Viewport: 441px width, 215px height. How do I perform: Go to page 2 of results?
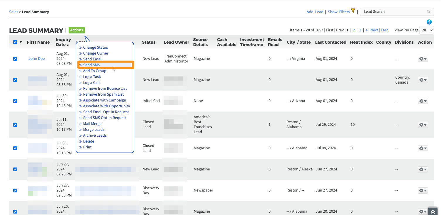coord(354,30)
